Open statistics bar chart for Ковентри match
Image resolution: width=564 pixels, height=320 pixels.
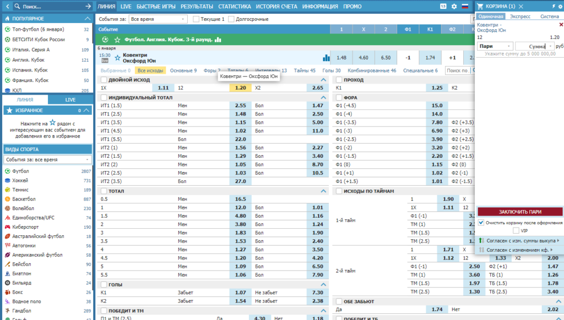tap(326, 58)
